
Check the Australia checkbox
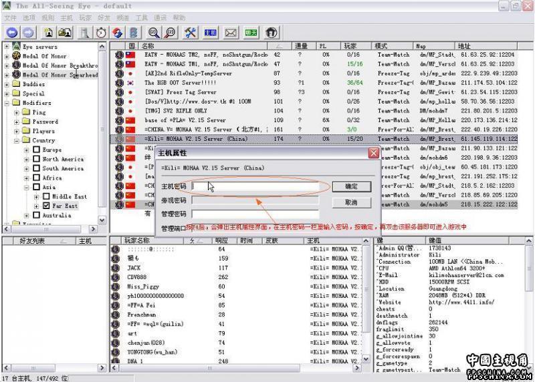37,215
